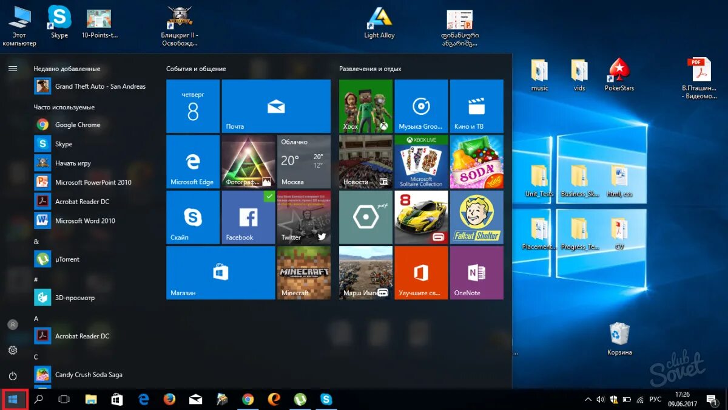Click the Развлечения и отдых group title
The image size is (728, 410).
pos(370,69)
